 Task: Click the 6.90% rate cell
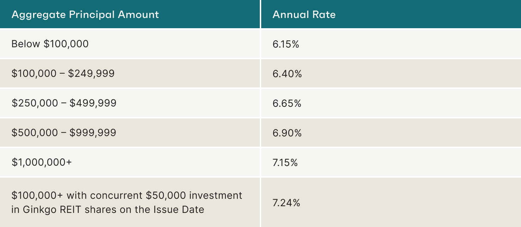(x=391, y=133)
